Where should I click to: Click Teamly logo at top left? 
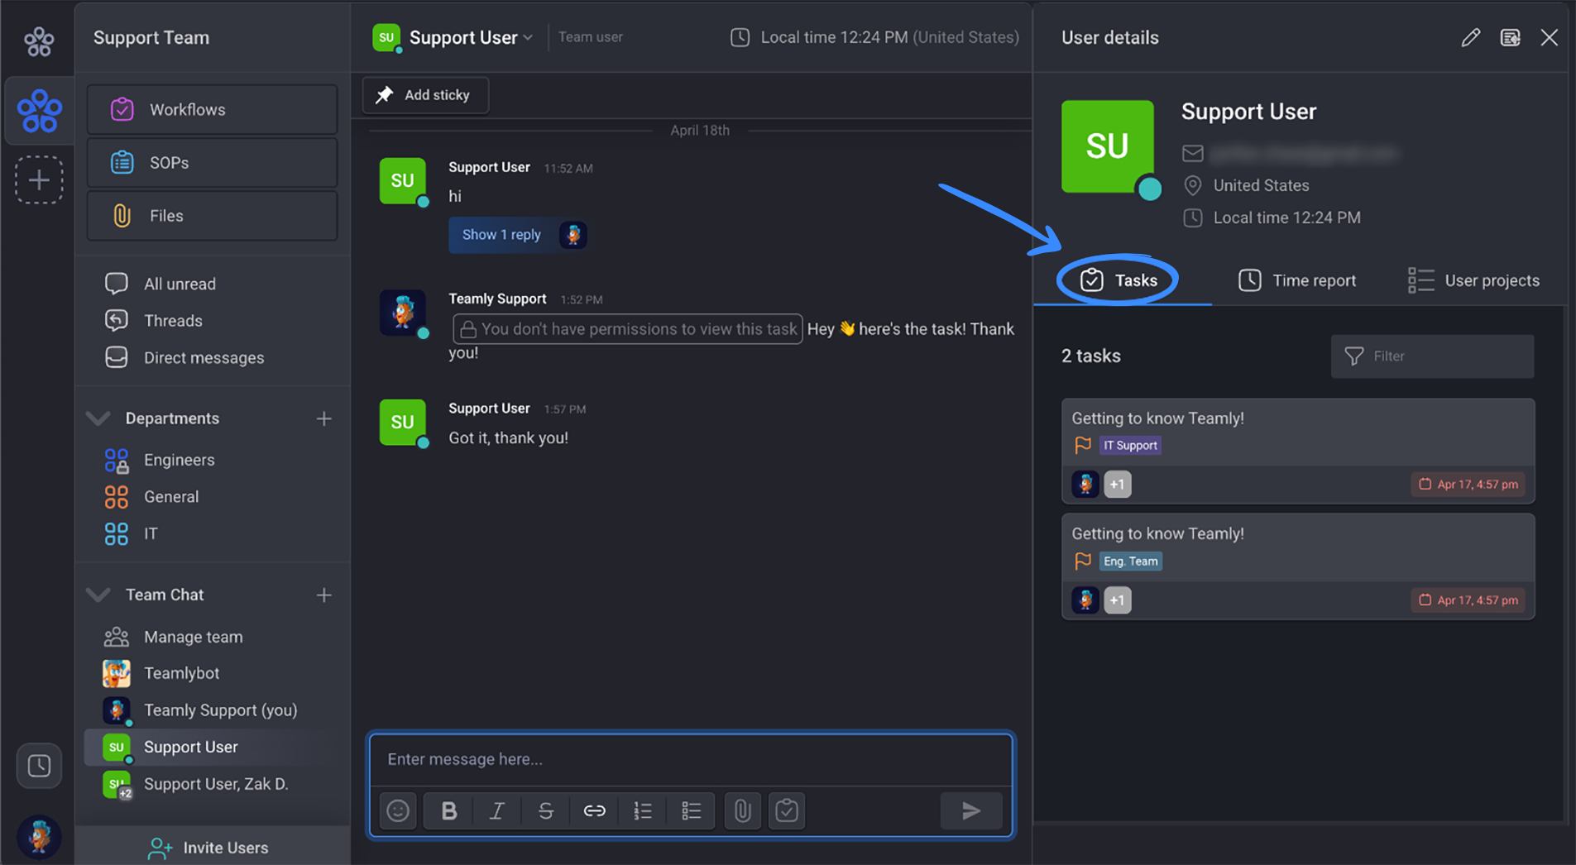[39, 40]
